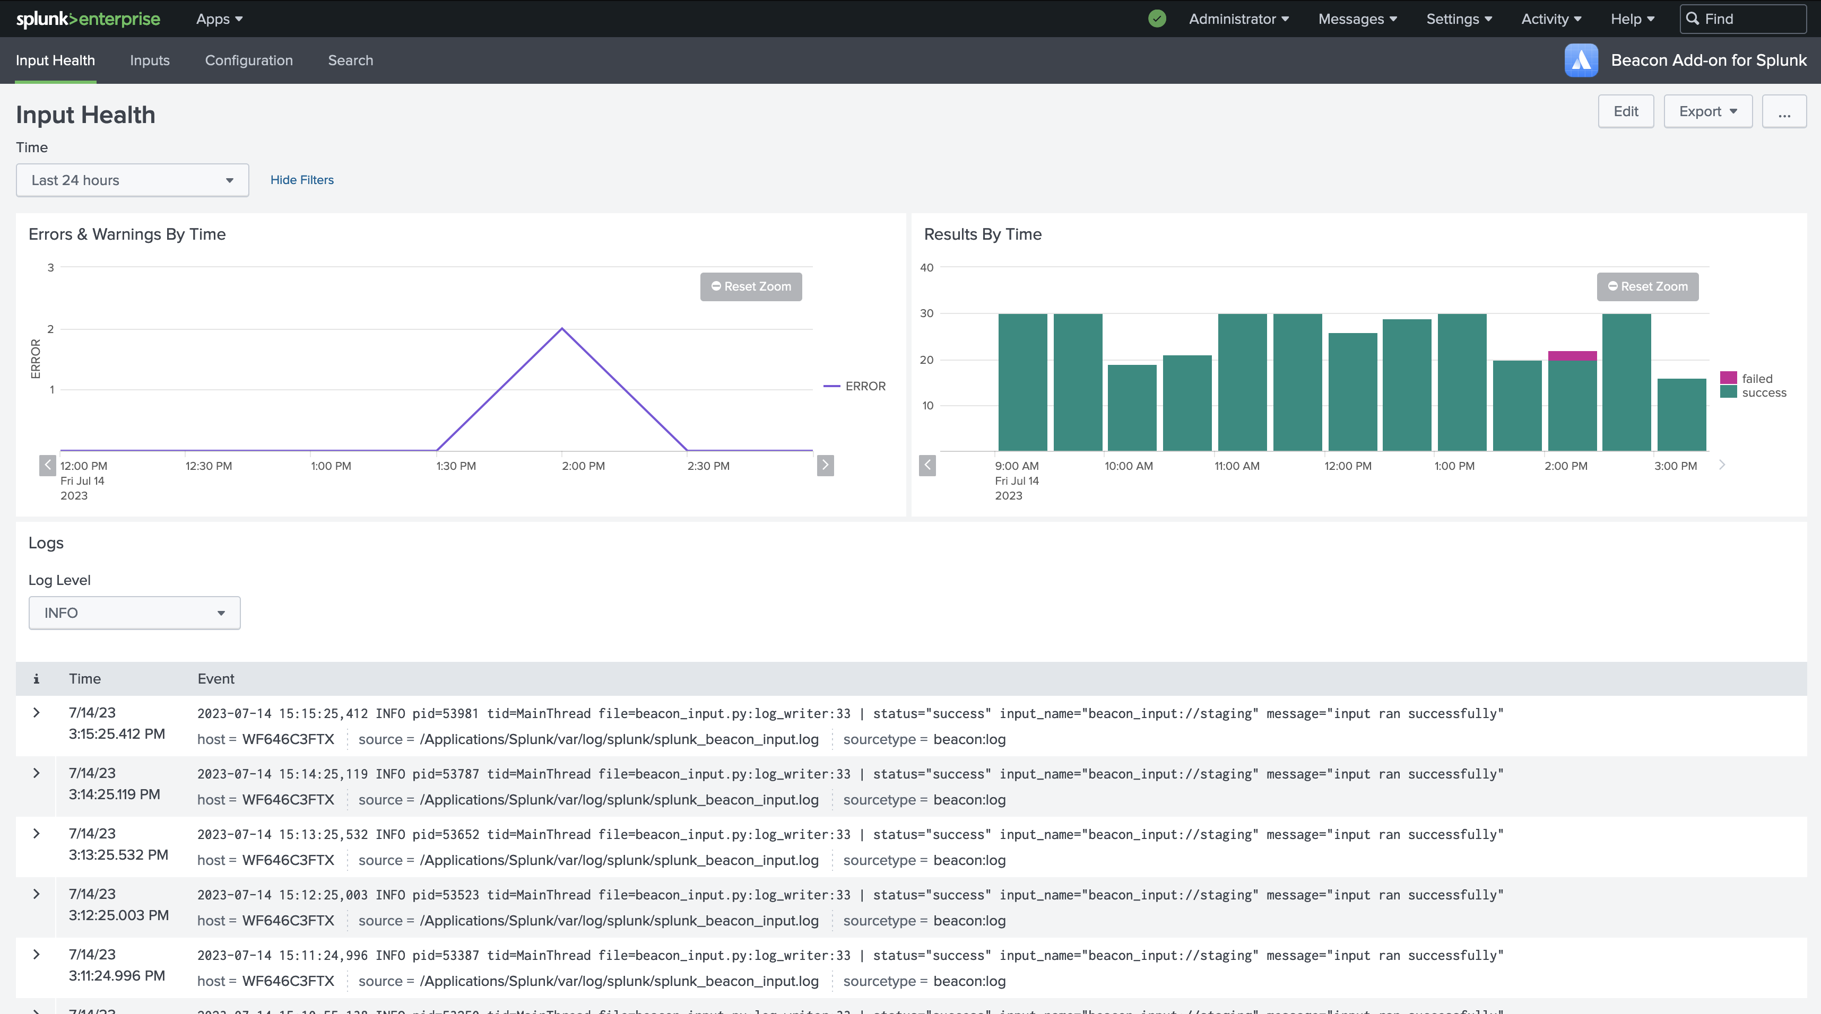The height and width of the screenshot is (1014, 1821).
Task: Open the Configuration tab
Action: (249, 60)
